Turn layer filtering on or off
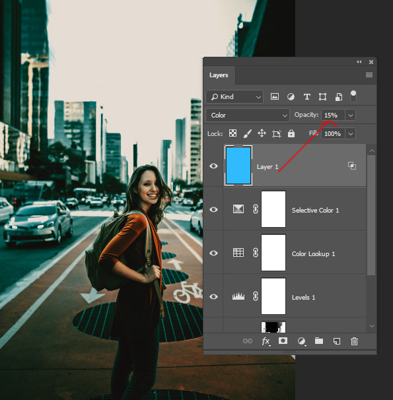The image size is (393, 400). click(x=353, y=96)
